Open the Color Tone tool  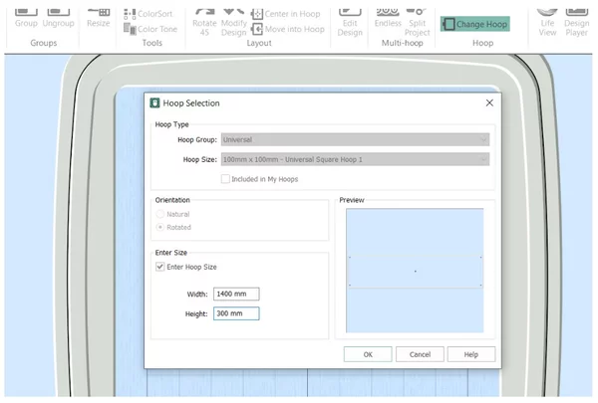click(x=150, y=29)
